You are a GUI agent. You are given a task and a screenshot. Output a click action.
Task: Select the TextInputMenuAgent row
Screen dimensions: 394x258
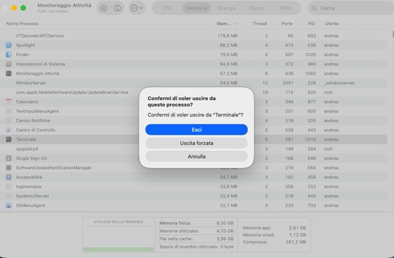(x=194, y=111)
